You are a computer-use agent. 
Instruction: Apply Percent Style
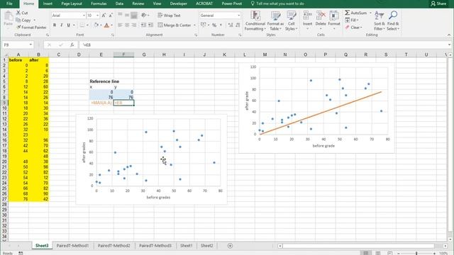pyautogui.click(x=214, y=25)
